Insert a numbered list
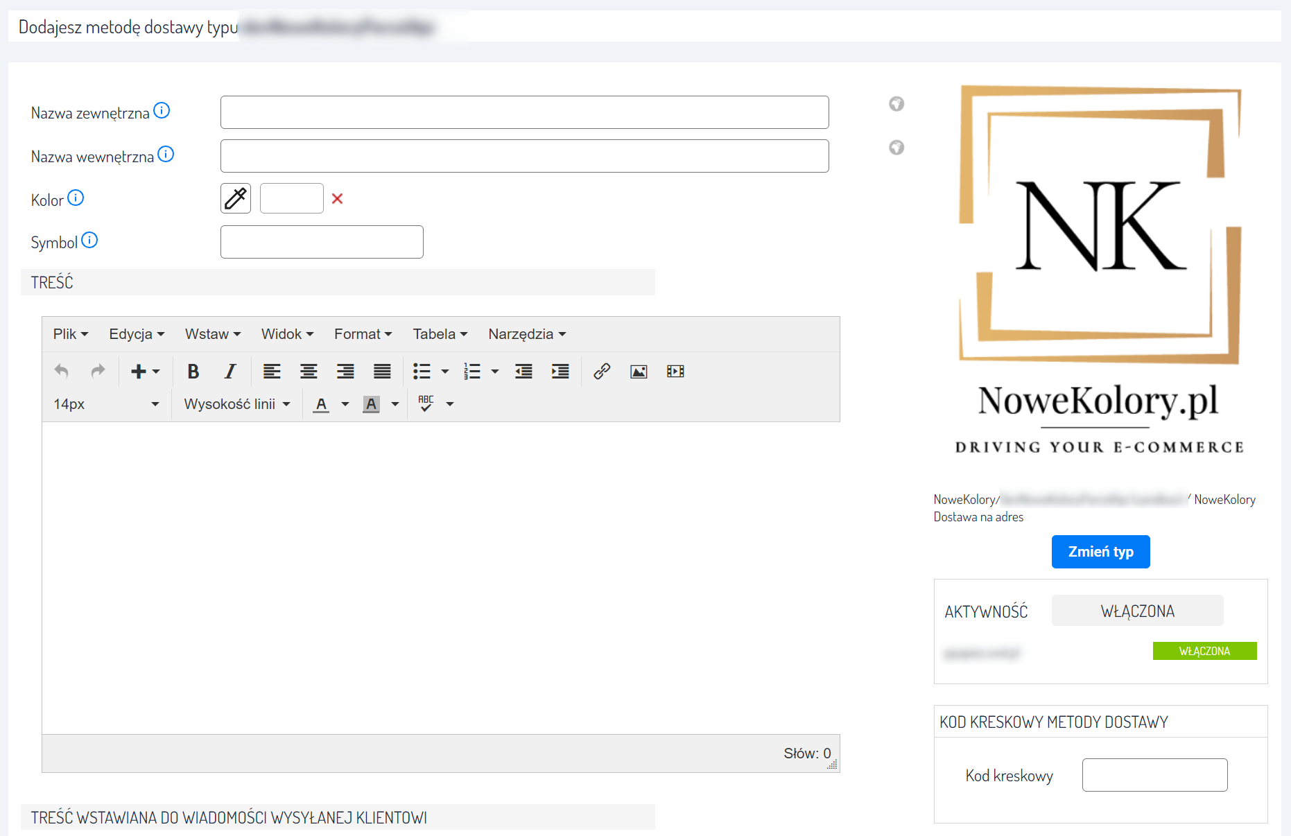This screenshot has height=836, width=1291. click(472, 372)
